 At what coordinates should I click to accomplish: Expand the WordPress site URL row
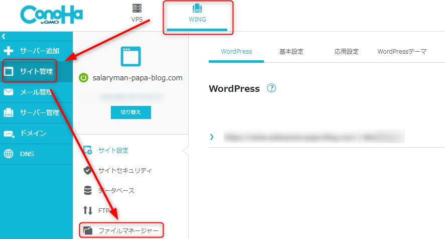click(x=212, y=137)
